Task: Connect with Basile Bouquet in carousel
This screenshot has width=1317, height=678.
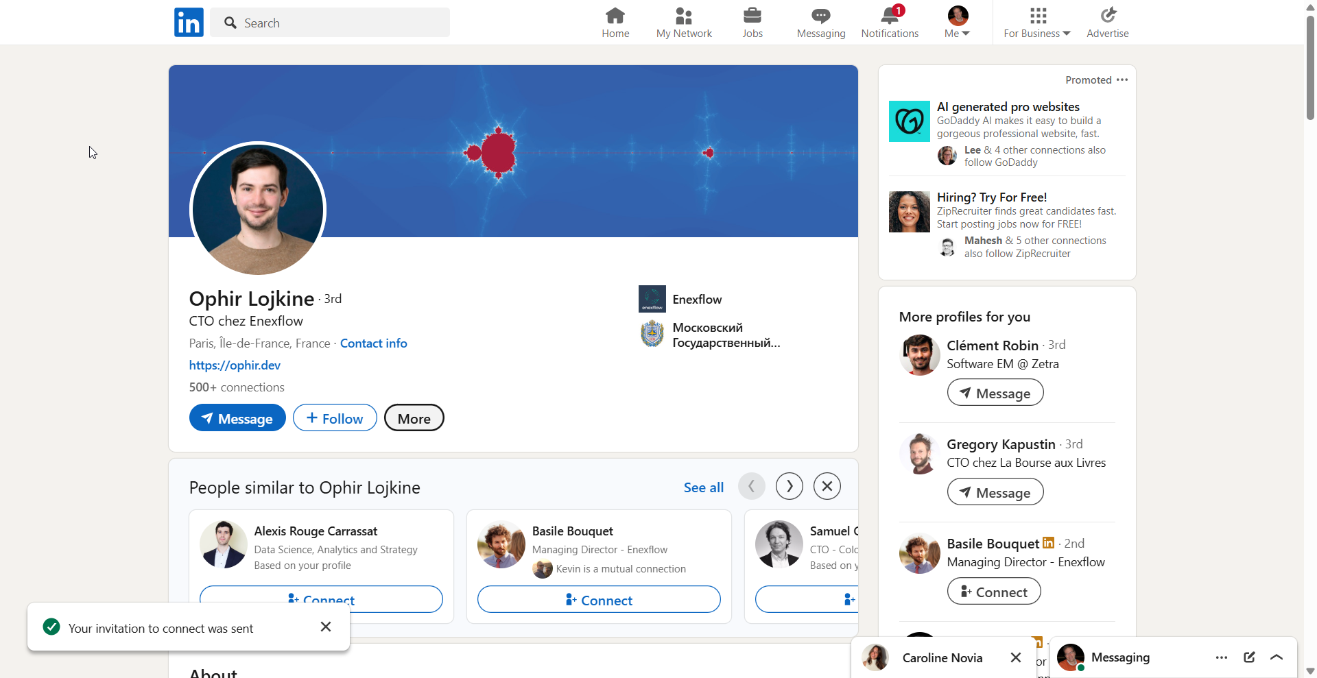Action: point(599,600)
